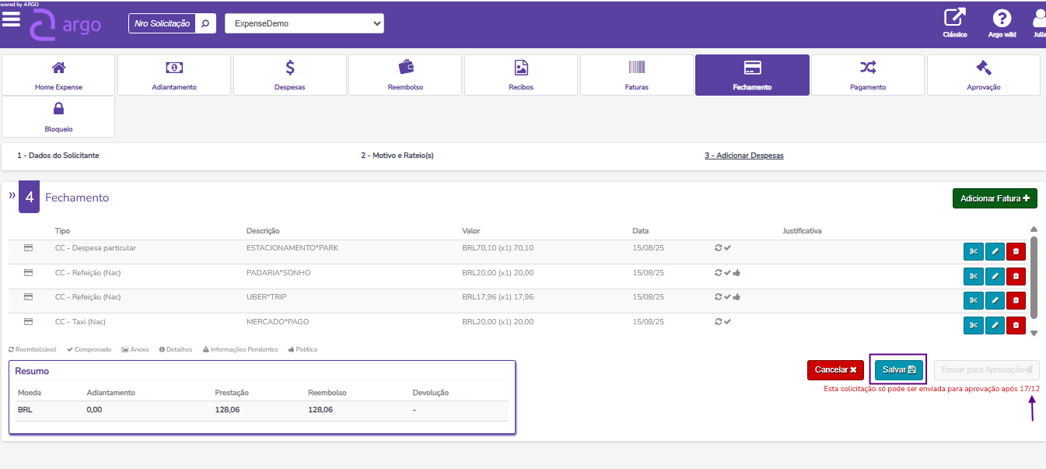Screen dimensions: 1046x469
Task: Delete the UBER*TRIP expense with trash icon
Action: (1016, 300)
